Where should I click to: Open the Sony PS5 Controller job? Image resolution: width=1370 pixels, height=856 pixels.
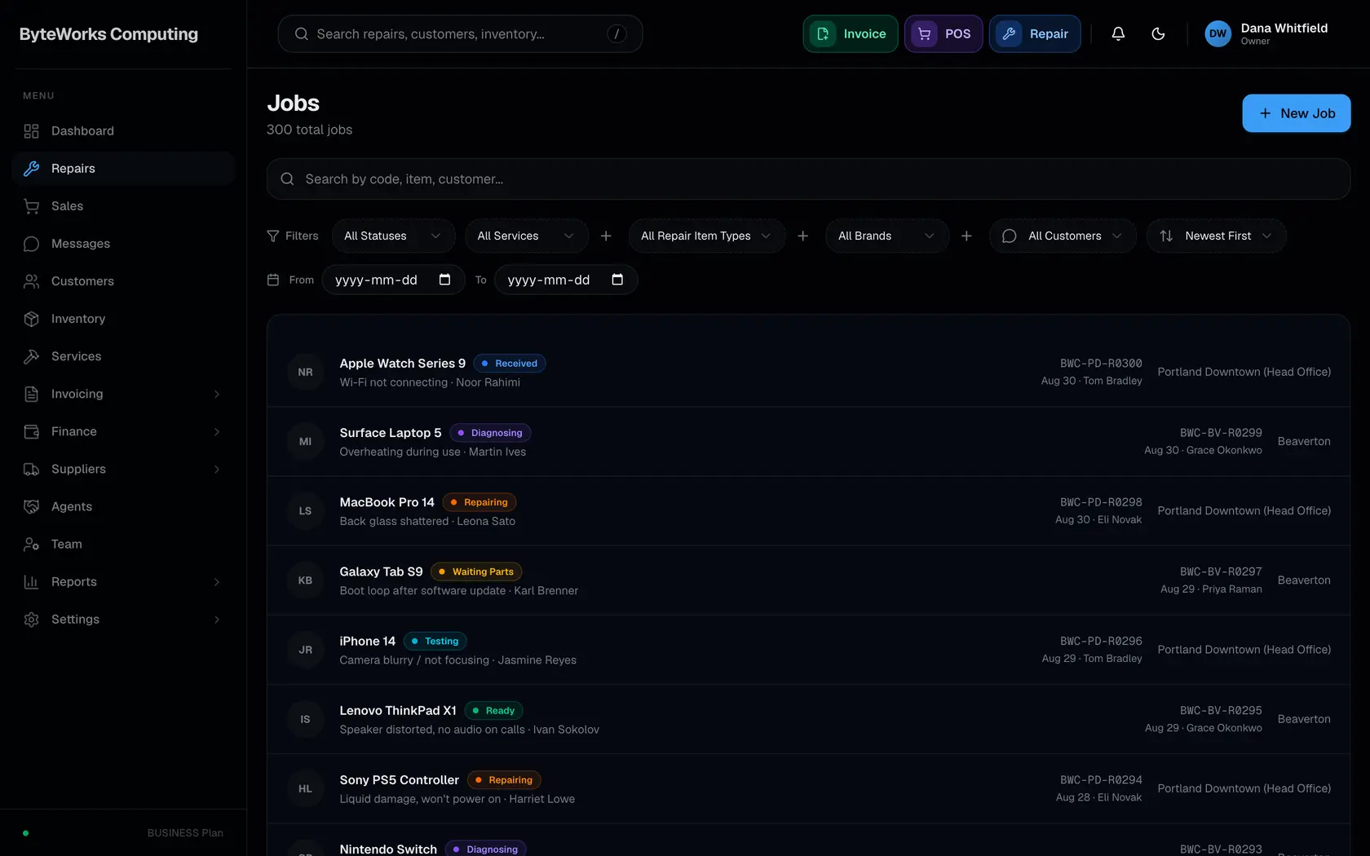pyautogui.click(x=808, y=788)
